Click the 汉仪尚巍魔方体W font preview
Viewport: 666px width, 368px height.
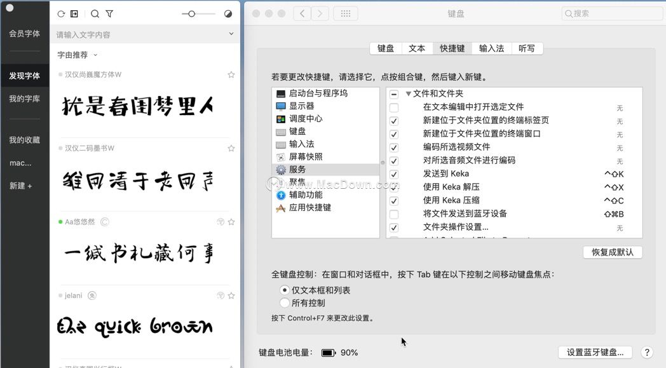click(x=137, y=106)
